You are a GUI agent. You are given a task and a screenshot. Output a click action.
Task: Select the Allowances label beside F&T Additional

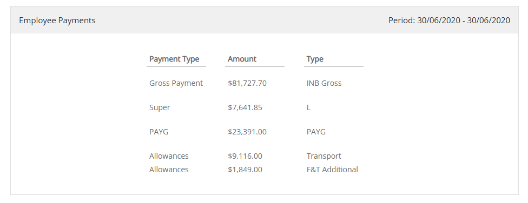point(169,170)
